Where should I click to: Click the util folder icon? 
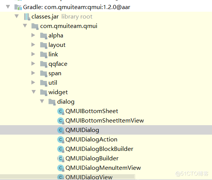coord(44,83)
